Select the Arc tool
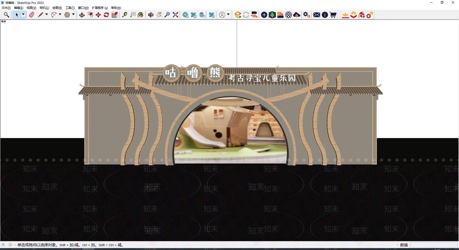Screen dimensions: 459x250 click(54, 15)
